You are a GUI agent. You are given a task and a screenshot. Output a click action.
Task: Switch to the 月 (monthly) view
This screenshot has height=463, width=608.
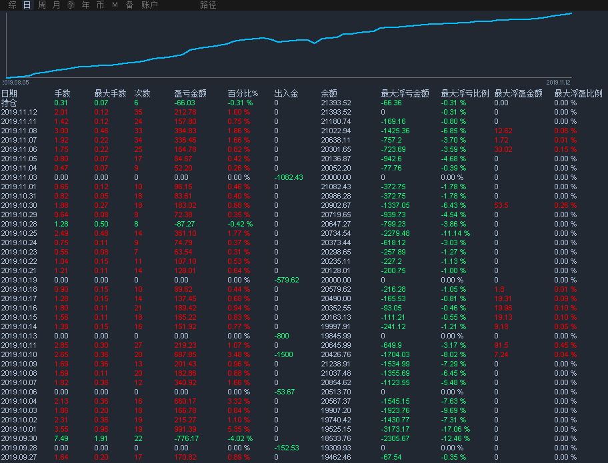pyautogui.click(x=56, y=5)
